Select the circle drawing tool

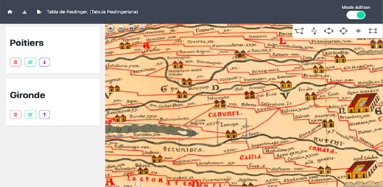tap(343, 31)
